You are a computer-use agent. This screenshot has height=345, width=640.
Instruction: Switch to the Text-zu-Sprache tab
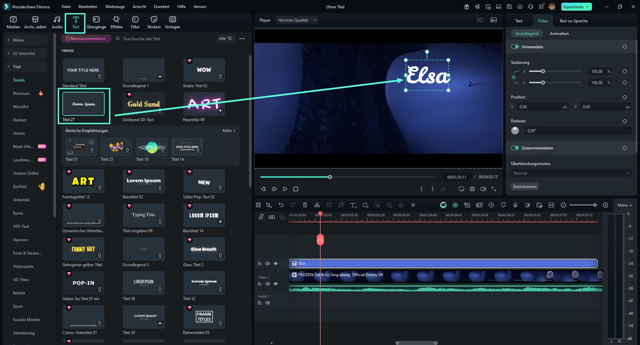point(573,21)
